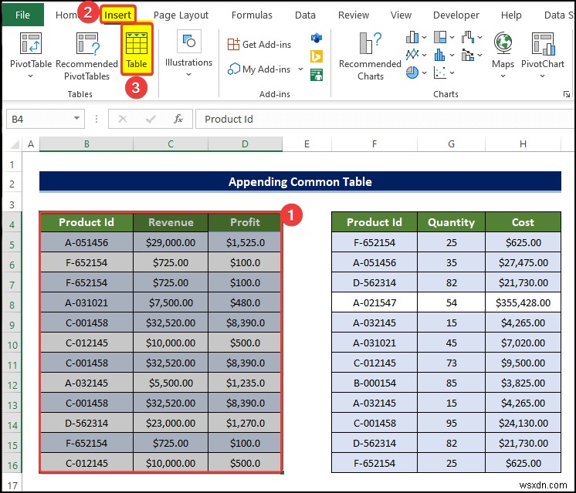
Task: Click the formula bar containing Product Id
Action: 385,119
